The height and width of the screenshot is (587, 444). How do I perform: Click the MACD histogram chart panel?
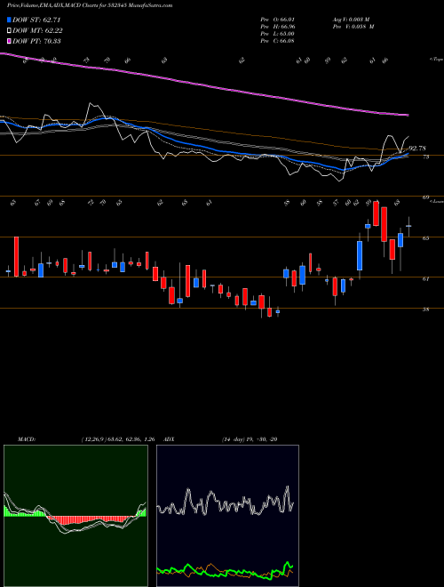pyautogui.click(x=75, y=516)
